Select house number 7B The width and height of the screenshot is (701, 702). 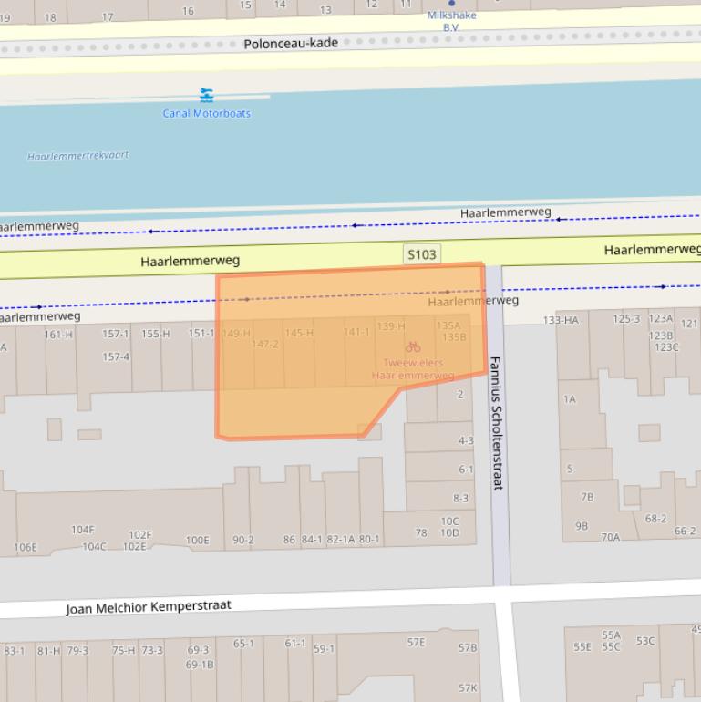click(x=587, y=497)
